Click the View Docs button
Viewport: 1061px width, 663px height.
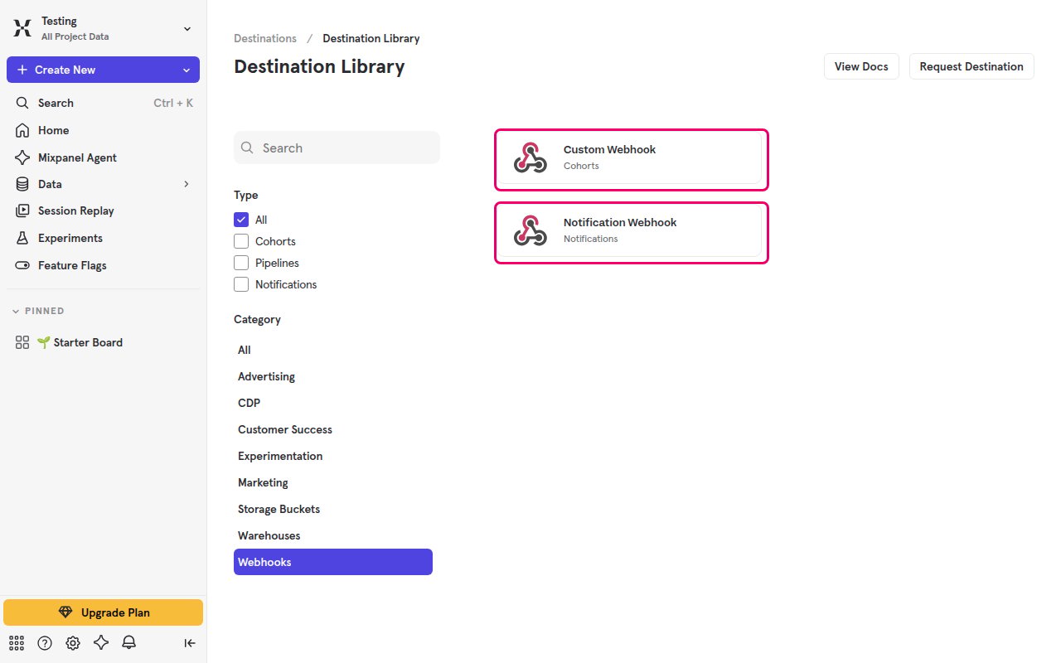click(x=861, y=66)
